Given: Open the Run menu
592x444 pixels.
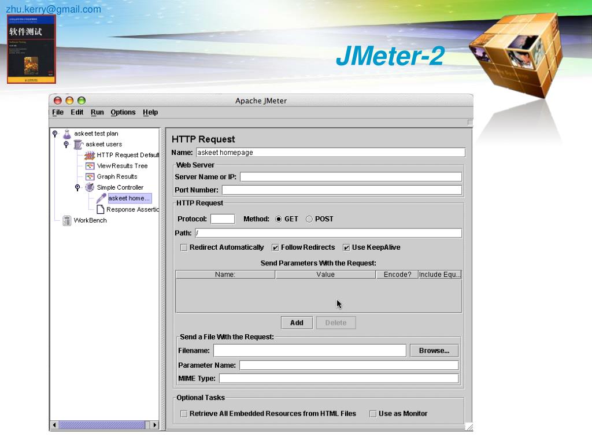Looking at the screenshot, I should [x=97, y=113].
